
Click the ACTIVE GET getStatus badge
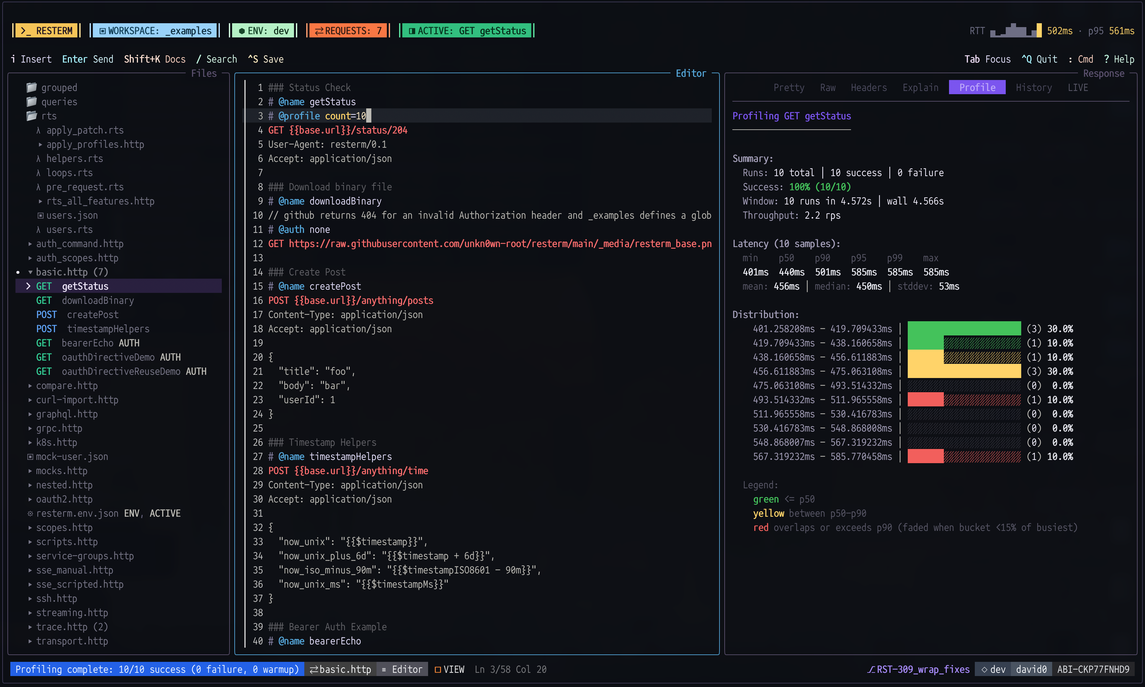pos(467,31)
